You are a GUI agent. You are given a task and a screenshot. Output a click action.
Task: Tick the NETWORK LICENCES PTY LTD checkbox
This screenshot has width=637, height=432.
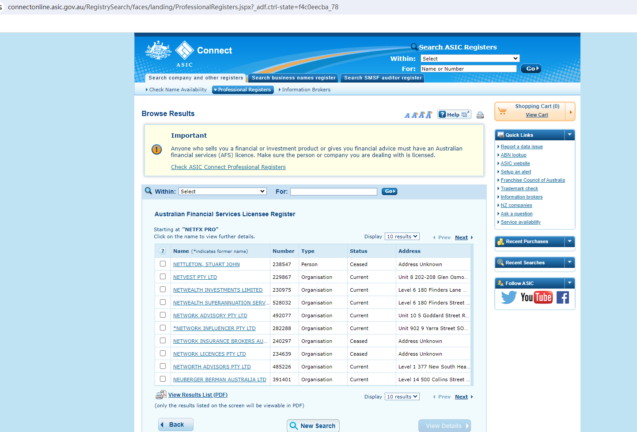coord(163,353)
